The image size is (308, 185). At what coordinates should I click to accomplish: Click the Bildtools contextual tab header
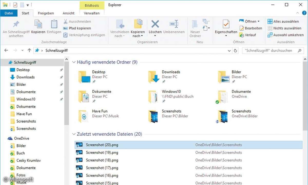tap(92, 5)
